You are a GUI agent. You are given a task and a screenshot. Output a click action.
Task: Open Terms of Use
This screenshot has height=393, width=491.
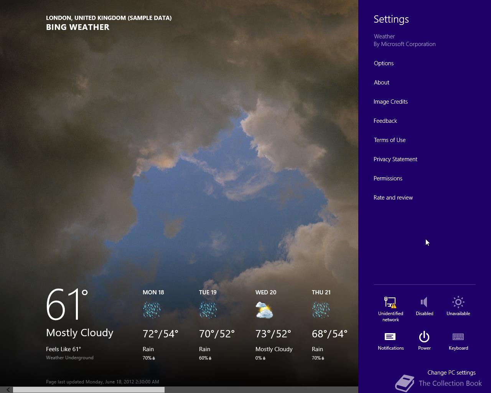click(x=389, y=140)
